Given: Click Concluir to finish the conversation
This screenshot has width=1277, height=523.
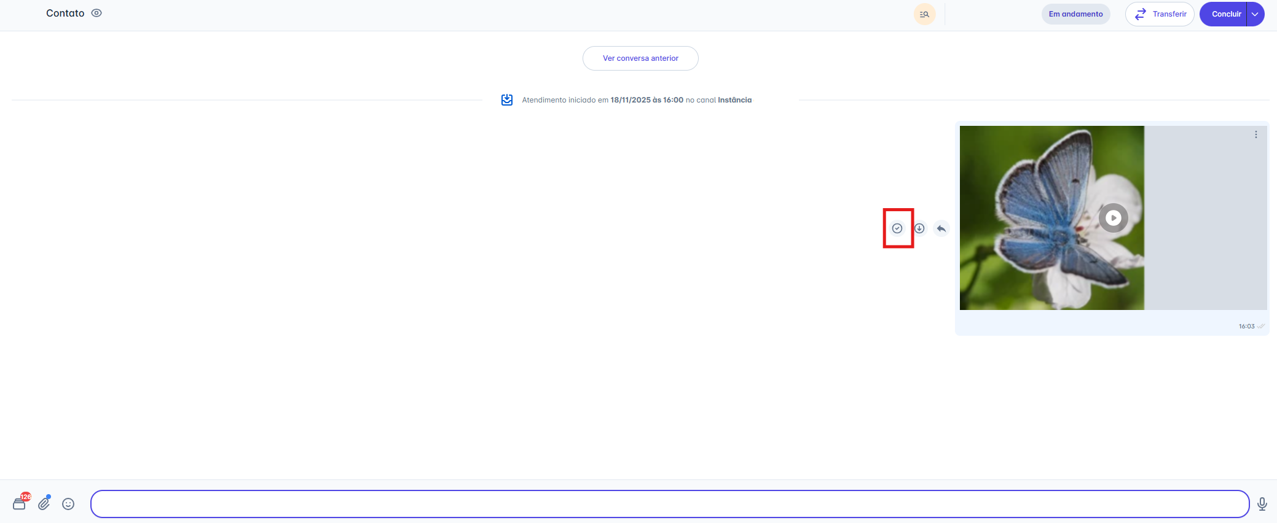Looking at the screenshot, I should [1224, 14].
